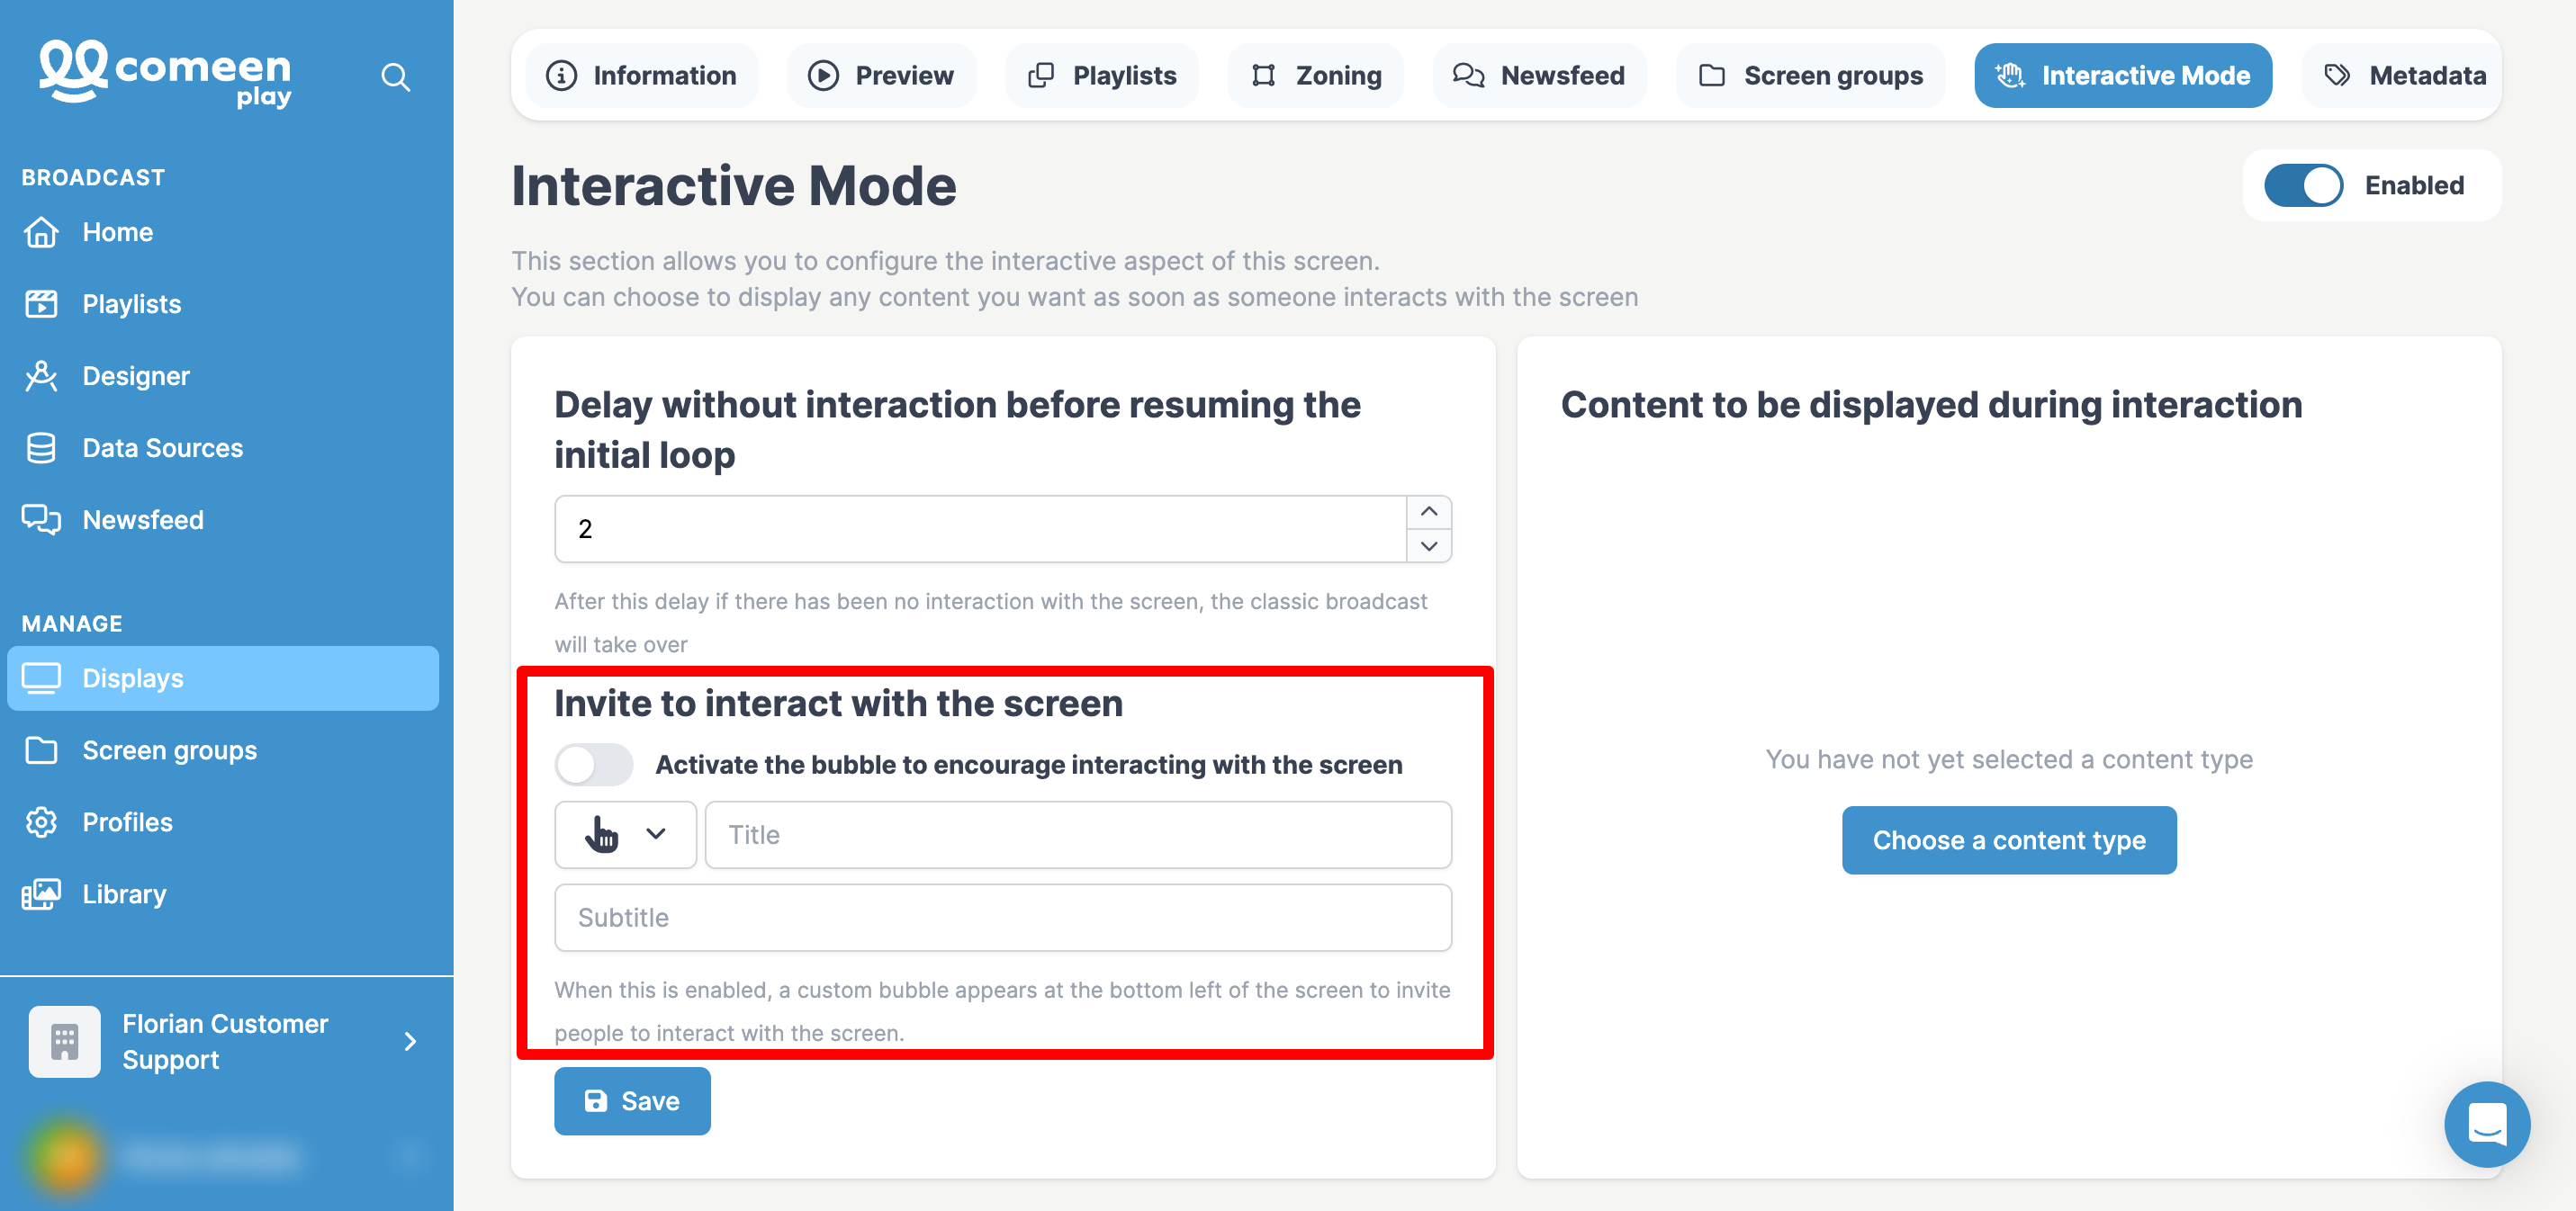Viewport: 2576px width, 1211px height.
Task: Click the sidebar Screen groups folder icon
Action: point(41,750)
